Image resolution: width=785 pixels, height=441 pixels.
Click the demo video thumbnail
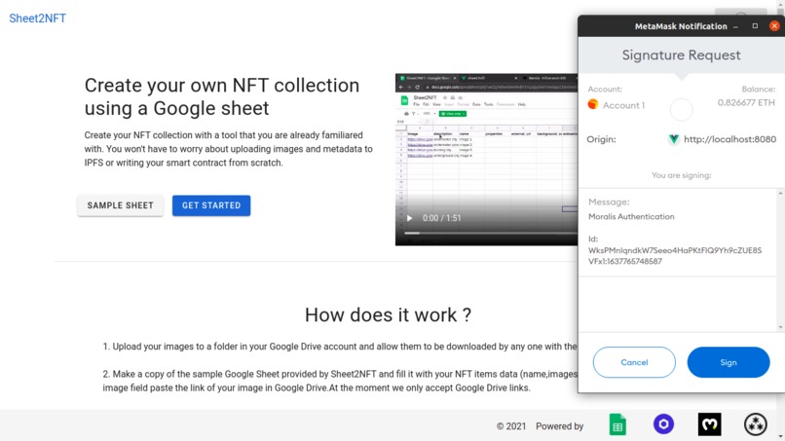click(487, 160)
